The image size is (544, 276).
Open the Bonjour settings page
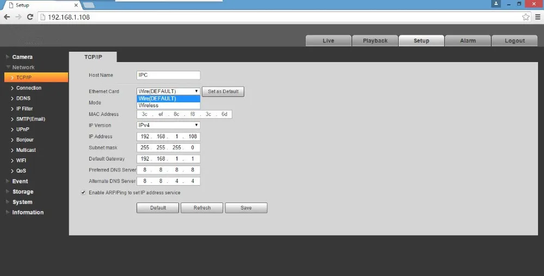[24, 139]
